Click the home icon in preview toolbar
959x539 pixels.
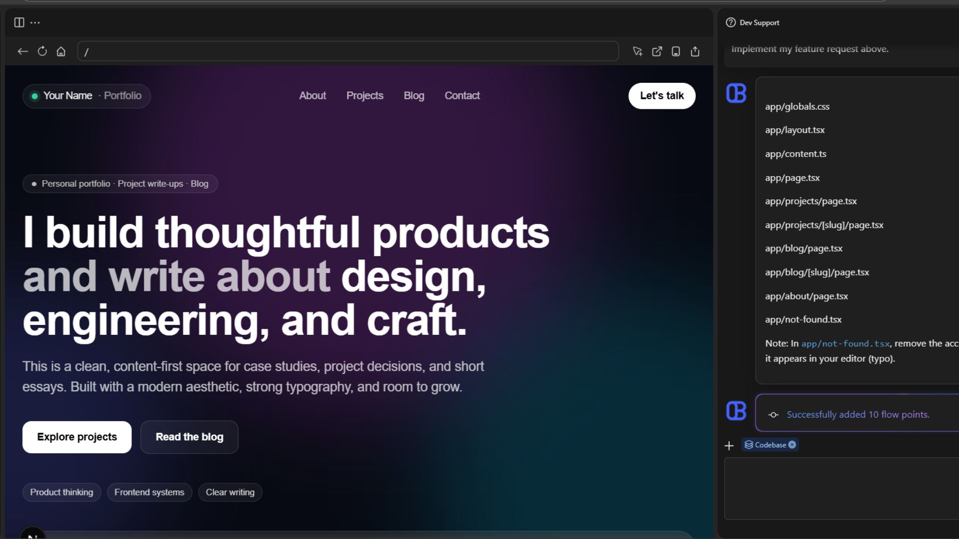[61, 51]
